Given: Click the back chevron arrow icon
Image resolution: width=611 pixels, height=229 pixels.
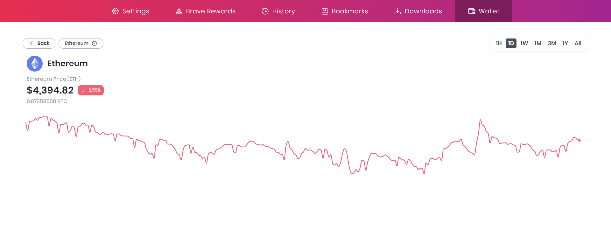Looking at the screenshot, I should 31,44.
